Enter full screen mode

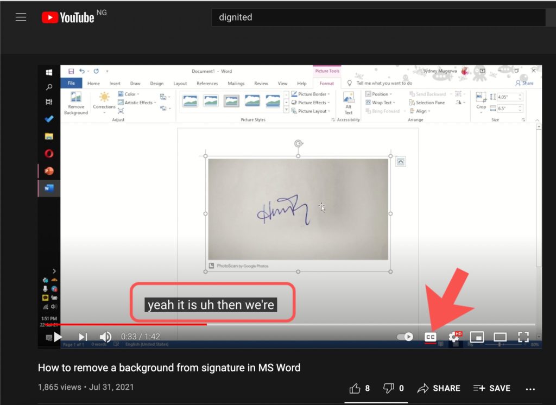click(523, 337)
